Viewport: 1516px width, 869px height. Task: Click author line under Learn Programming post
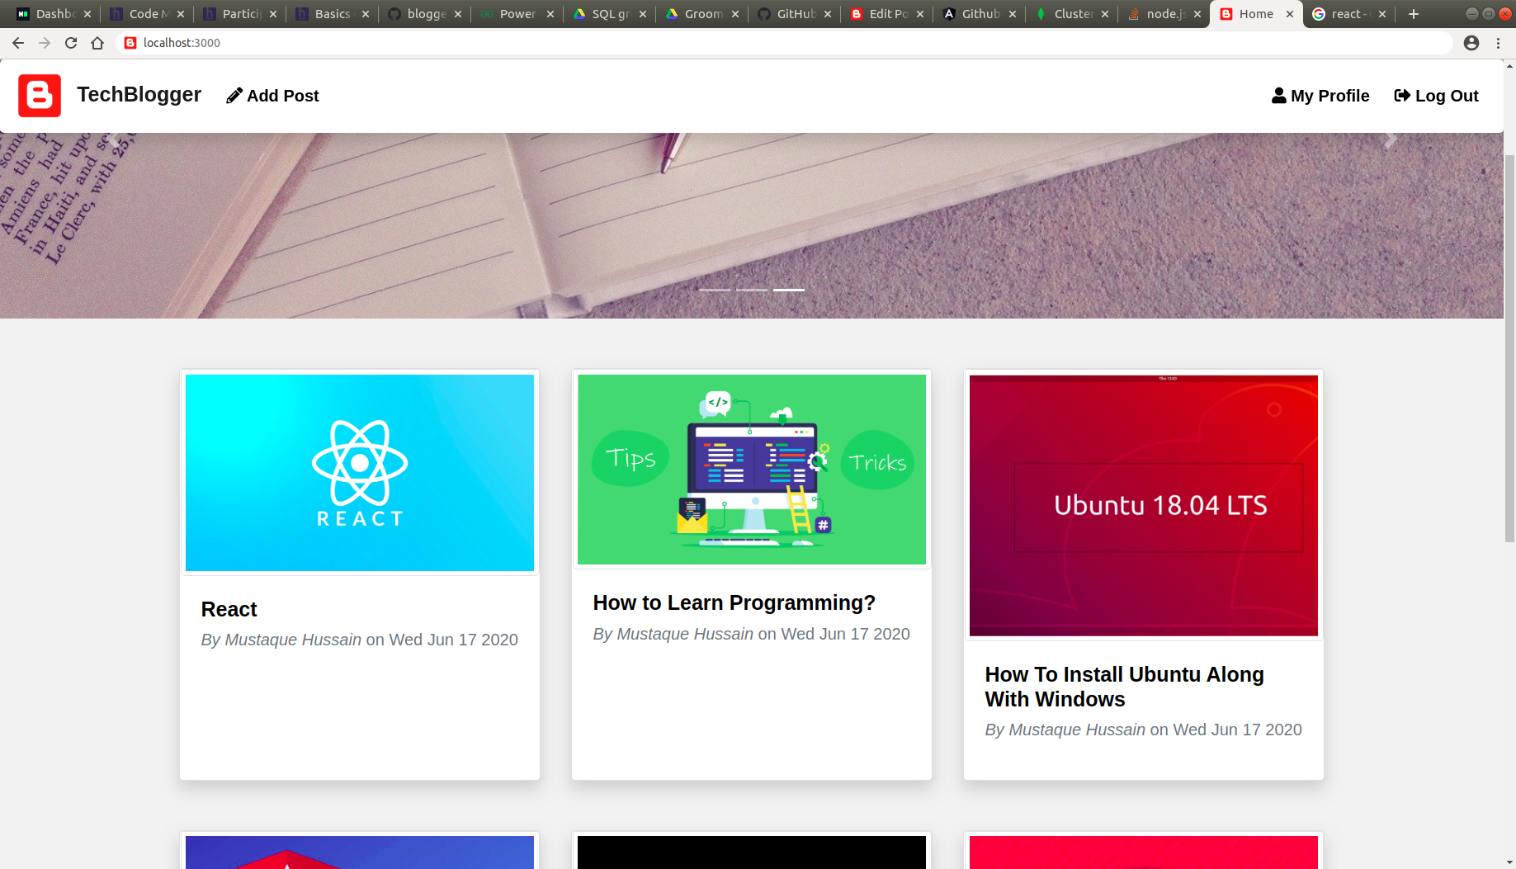click(752, 634)
